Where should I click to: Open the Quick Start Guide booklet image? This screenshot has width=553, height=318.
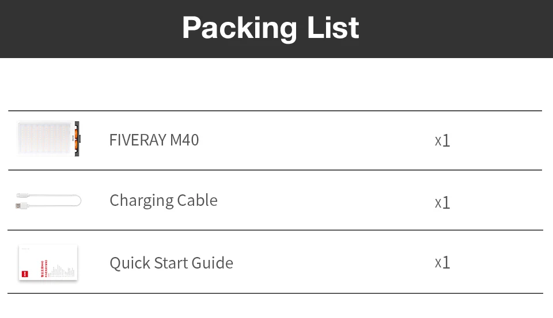click(x=48, y=263)
